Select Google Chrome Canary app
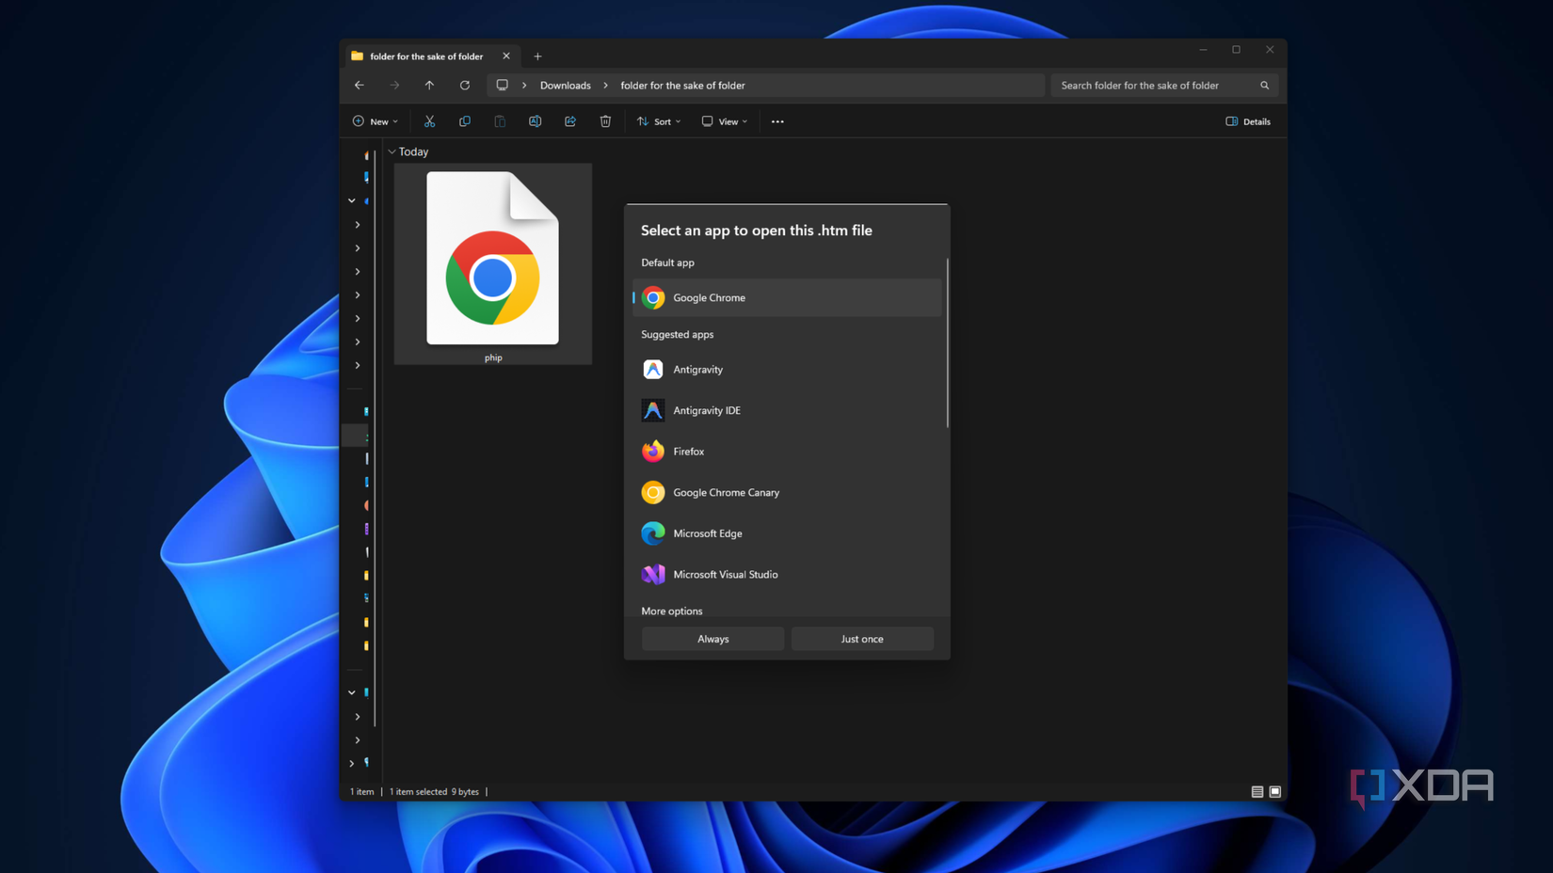 click(788, 493)
